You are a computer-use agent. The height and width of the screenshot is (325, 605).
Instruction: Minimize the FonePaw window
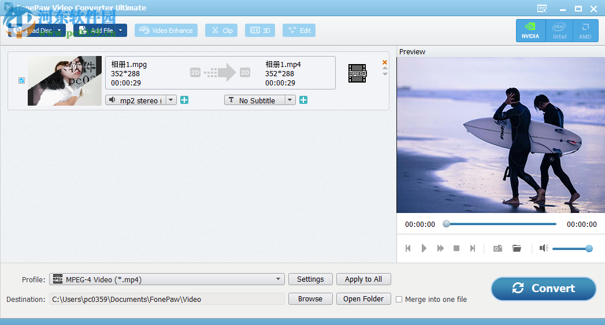tap(563, 9)
